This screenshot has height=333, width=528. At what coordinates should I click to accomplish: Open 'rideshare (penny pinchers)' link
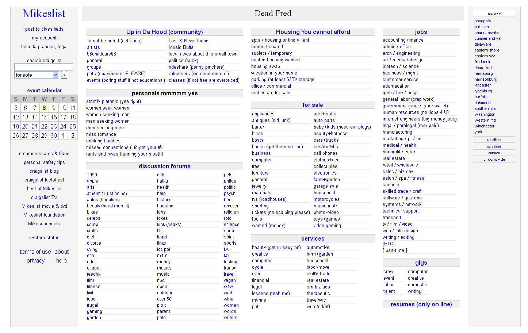[196, 67]
